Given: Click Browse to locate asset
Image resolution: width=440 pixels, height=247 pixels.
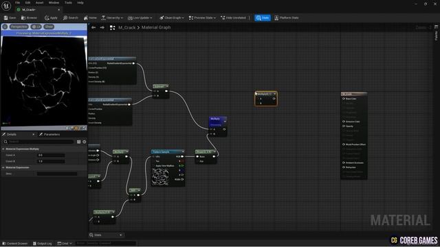Looking at the screenshot, I should [x=29, y=18].
